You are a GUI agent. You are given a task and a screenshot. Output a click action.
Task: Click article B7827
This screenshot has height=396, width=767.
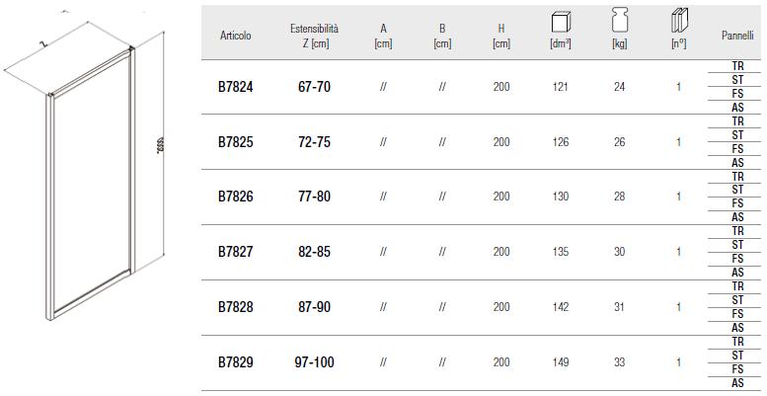[x=235, y=252]
